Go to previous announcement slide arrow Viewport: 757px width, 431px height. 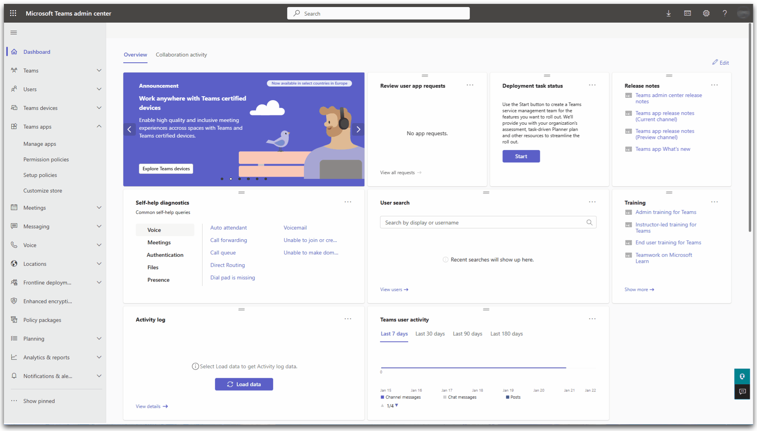[130, 129]
